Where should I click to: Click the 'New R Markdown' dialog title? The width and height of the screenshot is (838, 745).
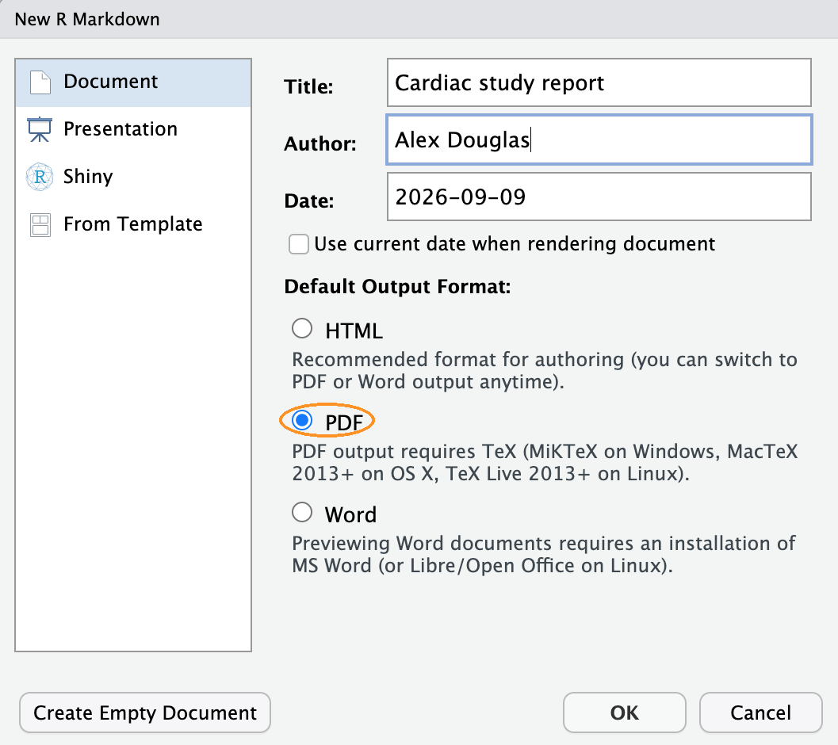pos(87,19)
